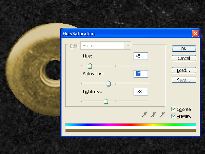Viewport: 205px width, 154px height.
Task: Click the Edit: label
Action: 74,46
